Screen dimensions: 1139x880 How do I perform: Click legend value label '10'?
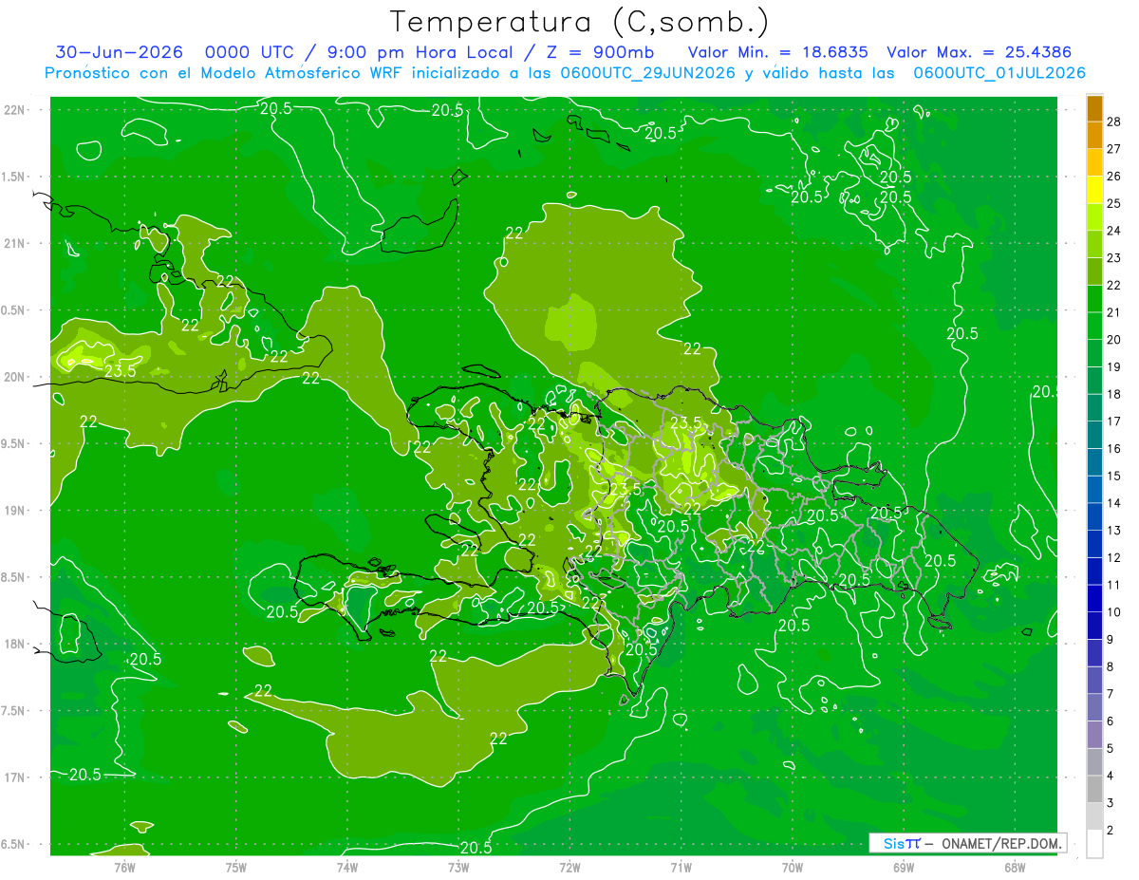[1114, 611]
